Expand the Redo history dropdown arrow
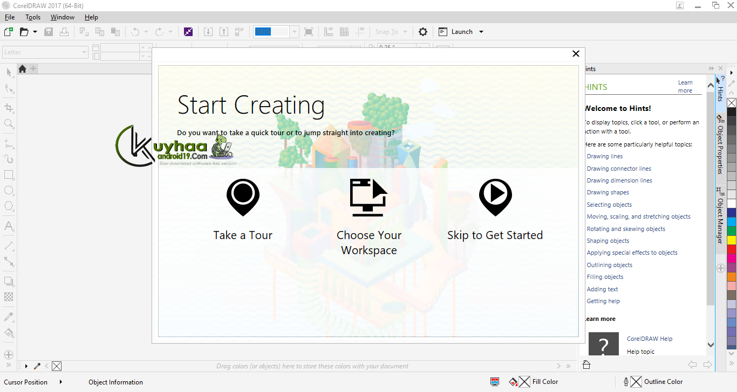The image size is (737, 392). coord(170,32)
